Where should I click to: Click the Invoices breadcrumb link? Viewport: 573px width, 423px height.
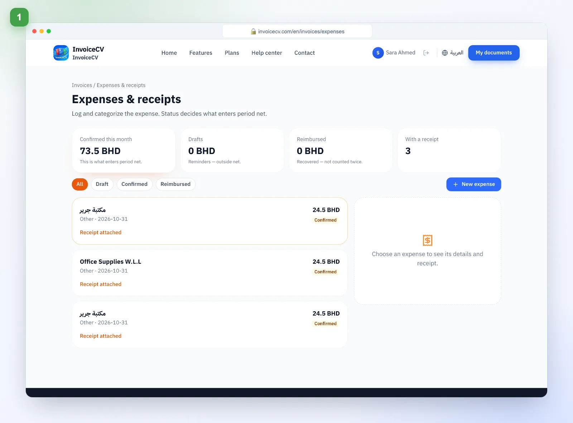(82, 85)
